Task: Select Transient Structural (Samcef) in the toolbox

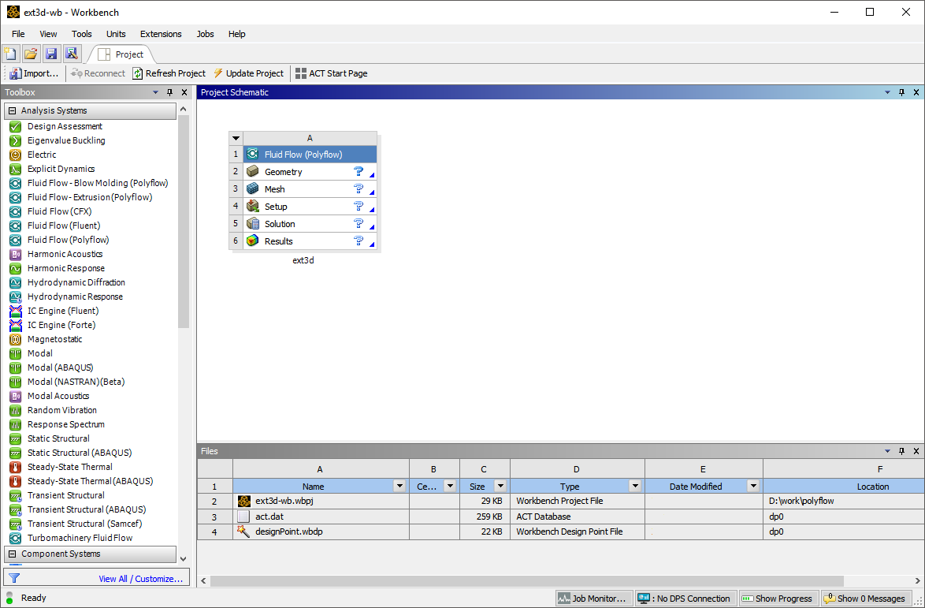Action: click(x=84, y=524)
